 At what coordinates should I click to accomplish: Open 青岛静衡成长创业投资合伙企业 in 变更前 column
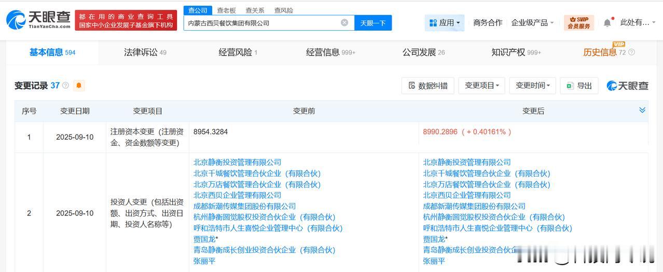click(264, 250)
